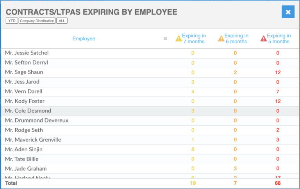Click the yellow warning icon for 7 months
This screenshot has height=189, width=300.
point(179,38)
